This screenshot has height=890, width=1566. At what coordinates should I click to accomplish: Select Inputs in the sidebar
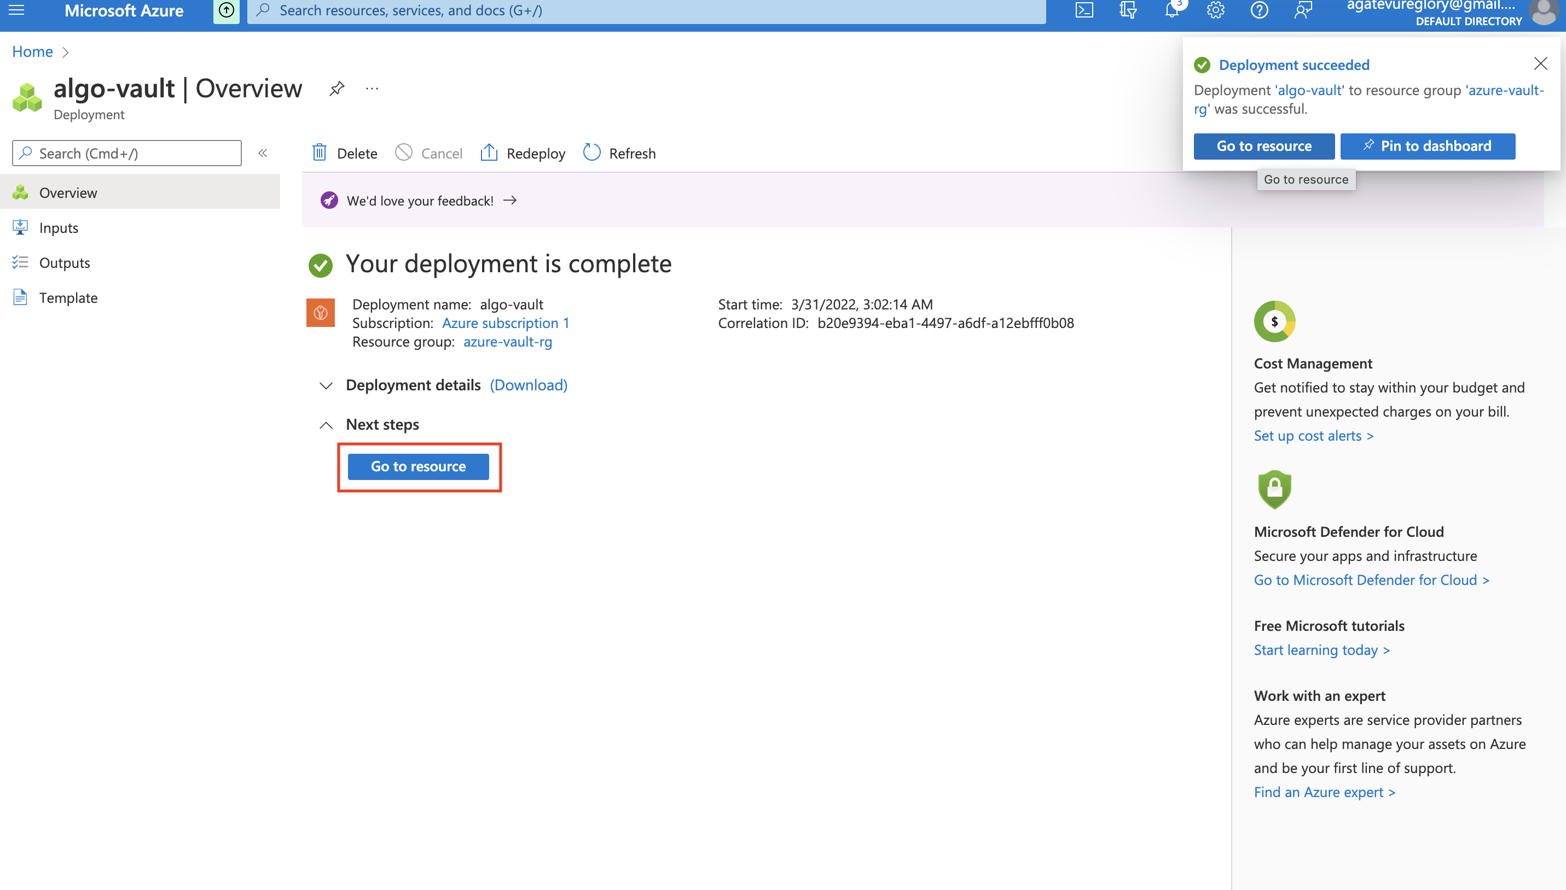59,227
